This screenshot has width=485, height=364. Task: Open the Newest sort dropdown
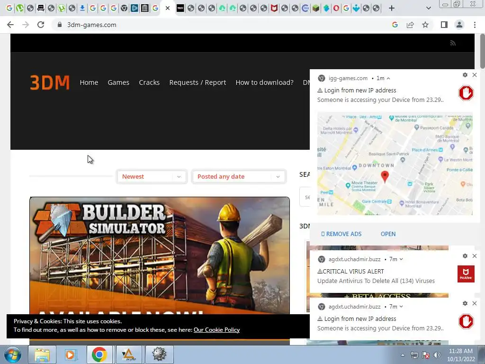(152, 176)
